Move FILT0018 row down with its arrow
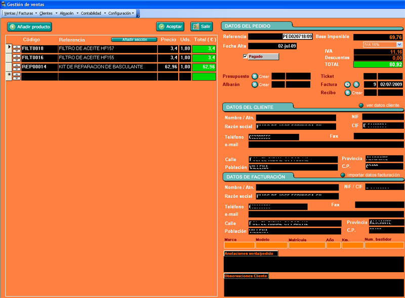 17,51
